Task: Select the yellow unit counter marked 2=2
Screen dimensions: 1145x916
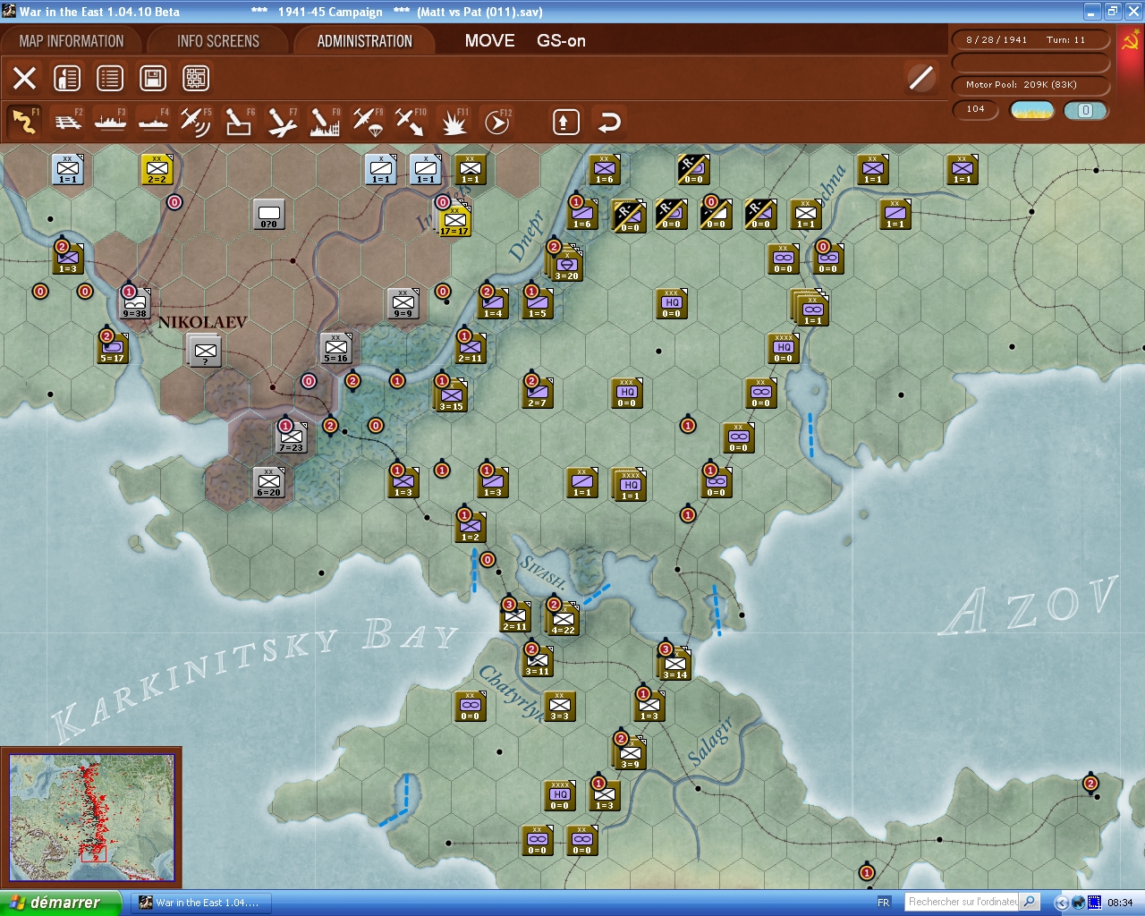Action: pyautogui.click(x=157, y=169)
